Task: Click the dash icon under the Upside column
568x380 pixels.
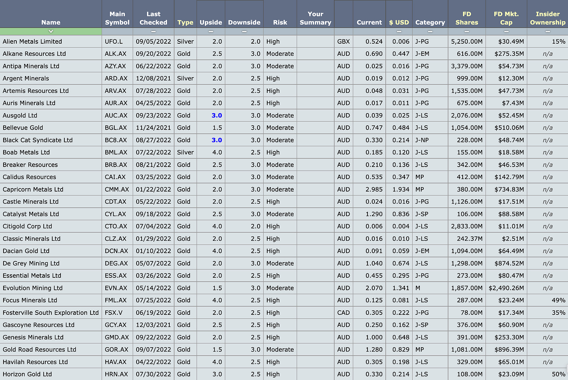Action: (211, 31)
